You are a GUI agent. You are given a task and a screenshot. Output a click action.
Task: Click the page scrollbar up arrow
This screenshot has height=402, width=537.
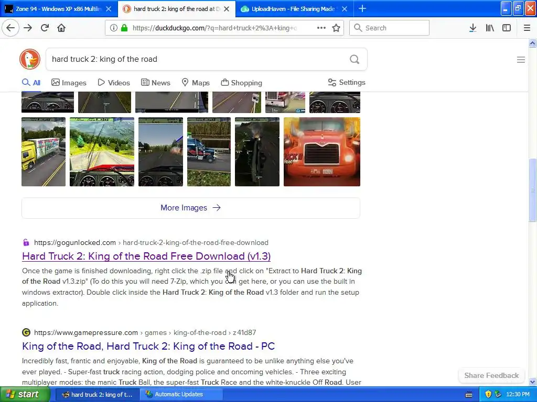coord(532,43)
